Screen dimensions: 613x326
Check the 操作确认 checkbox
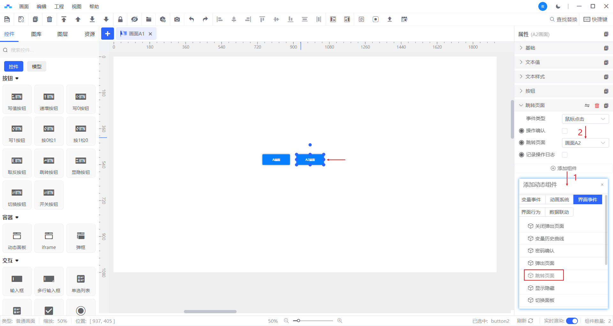pos(564,131)
